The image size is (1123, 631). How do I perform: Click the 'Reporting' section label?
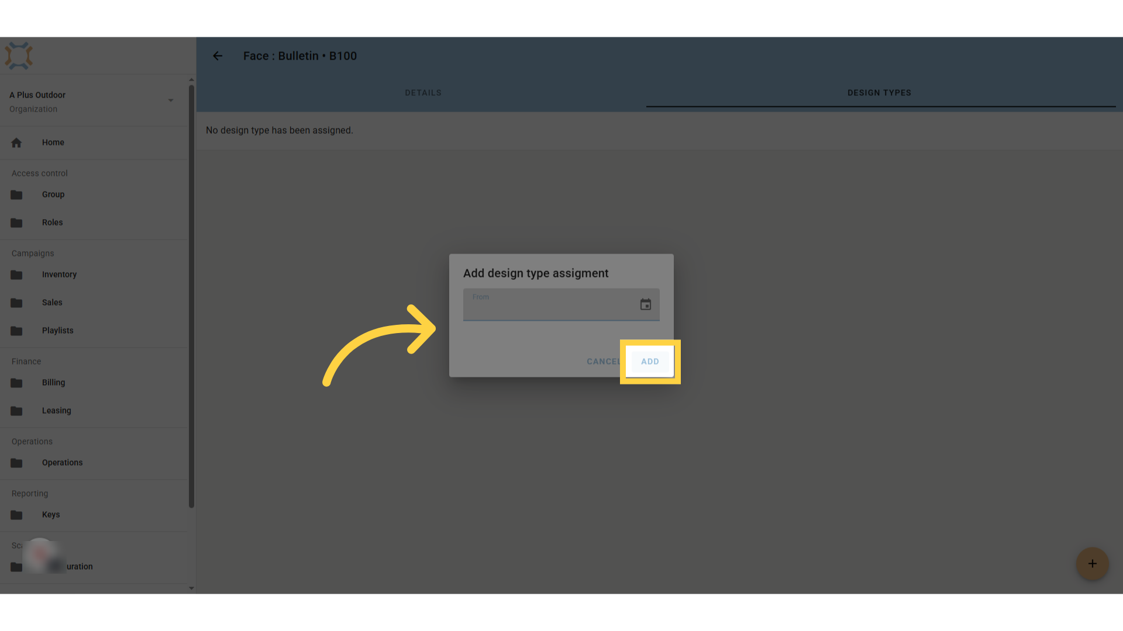(30, 494)
